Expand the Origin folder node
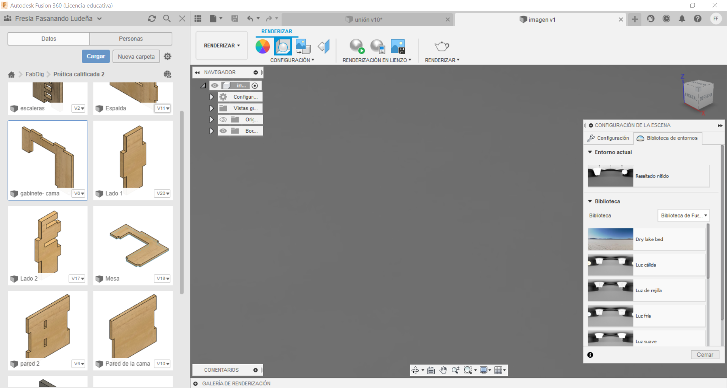Viewport: 727px width, 388px height. [211, 120]
